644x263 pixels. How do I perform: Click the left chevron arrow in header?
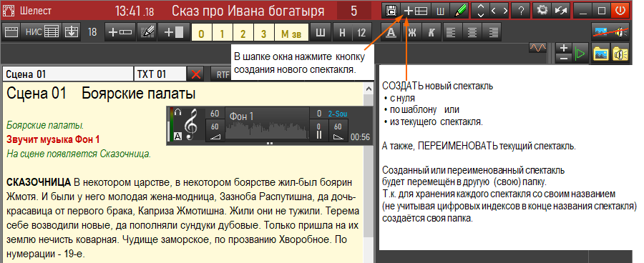[494, 11]
